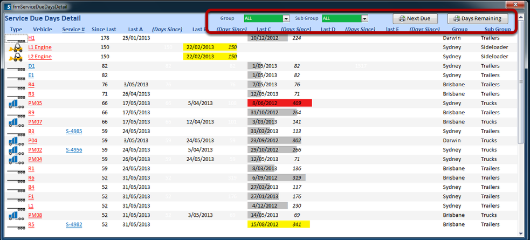Open vehicle R3 link

[x=31, y=94]
